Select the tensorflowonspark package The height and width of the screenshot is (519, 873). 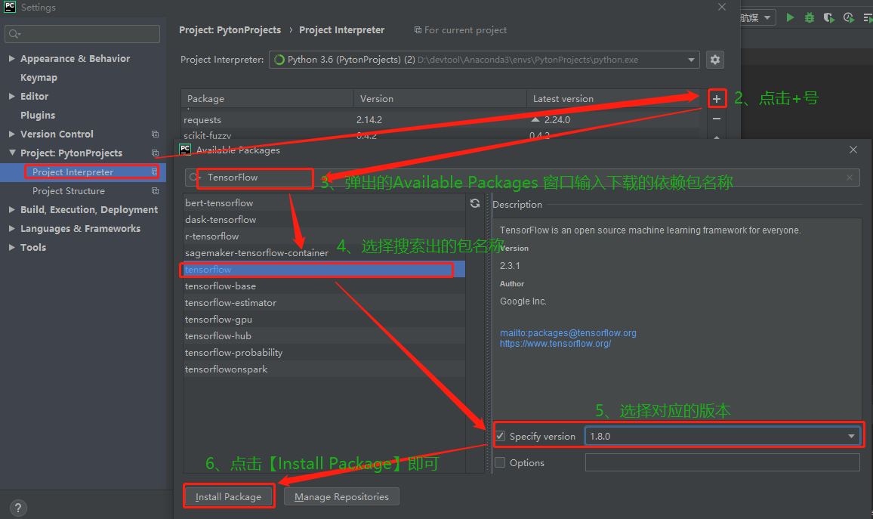tap(324, 369)
